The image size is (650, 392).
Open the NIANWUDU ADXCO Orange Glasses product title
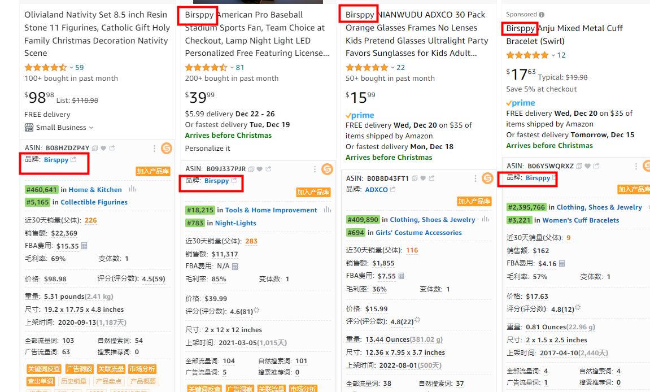[x=417, y=34]
